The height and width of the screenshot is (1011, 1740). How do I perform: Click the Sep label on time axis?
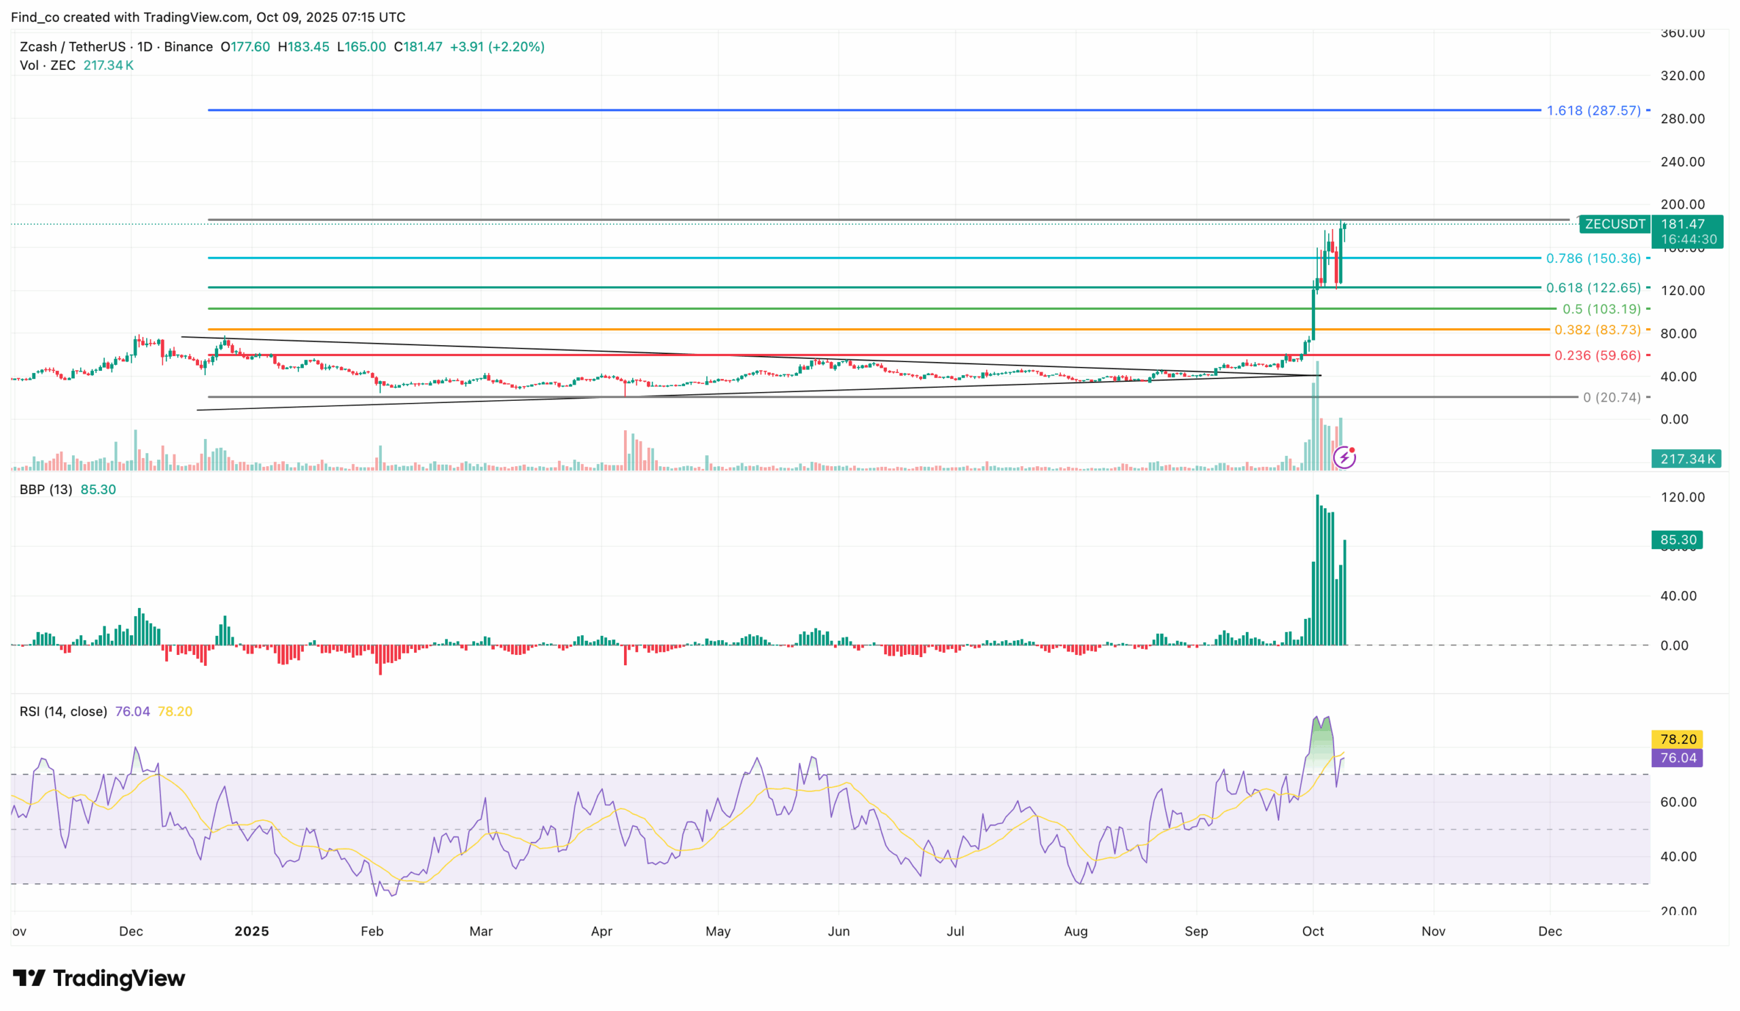click(x=1197, y=931)
